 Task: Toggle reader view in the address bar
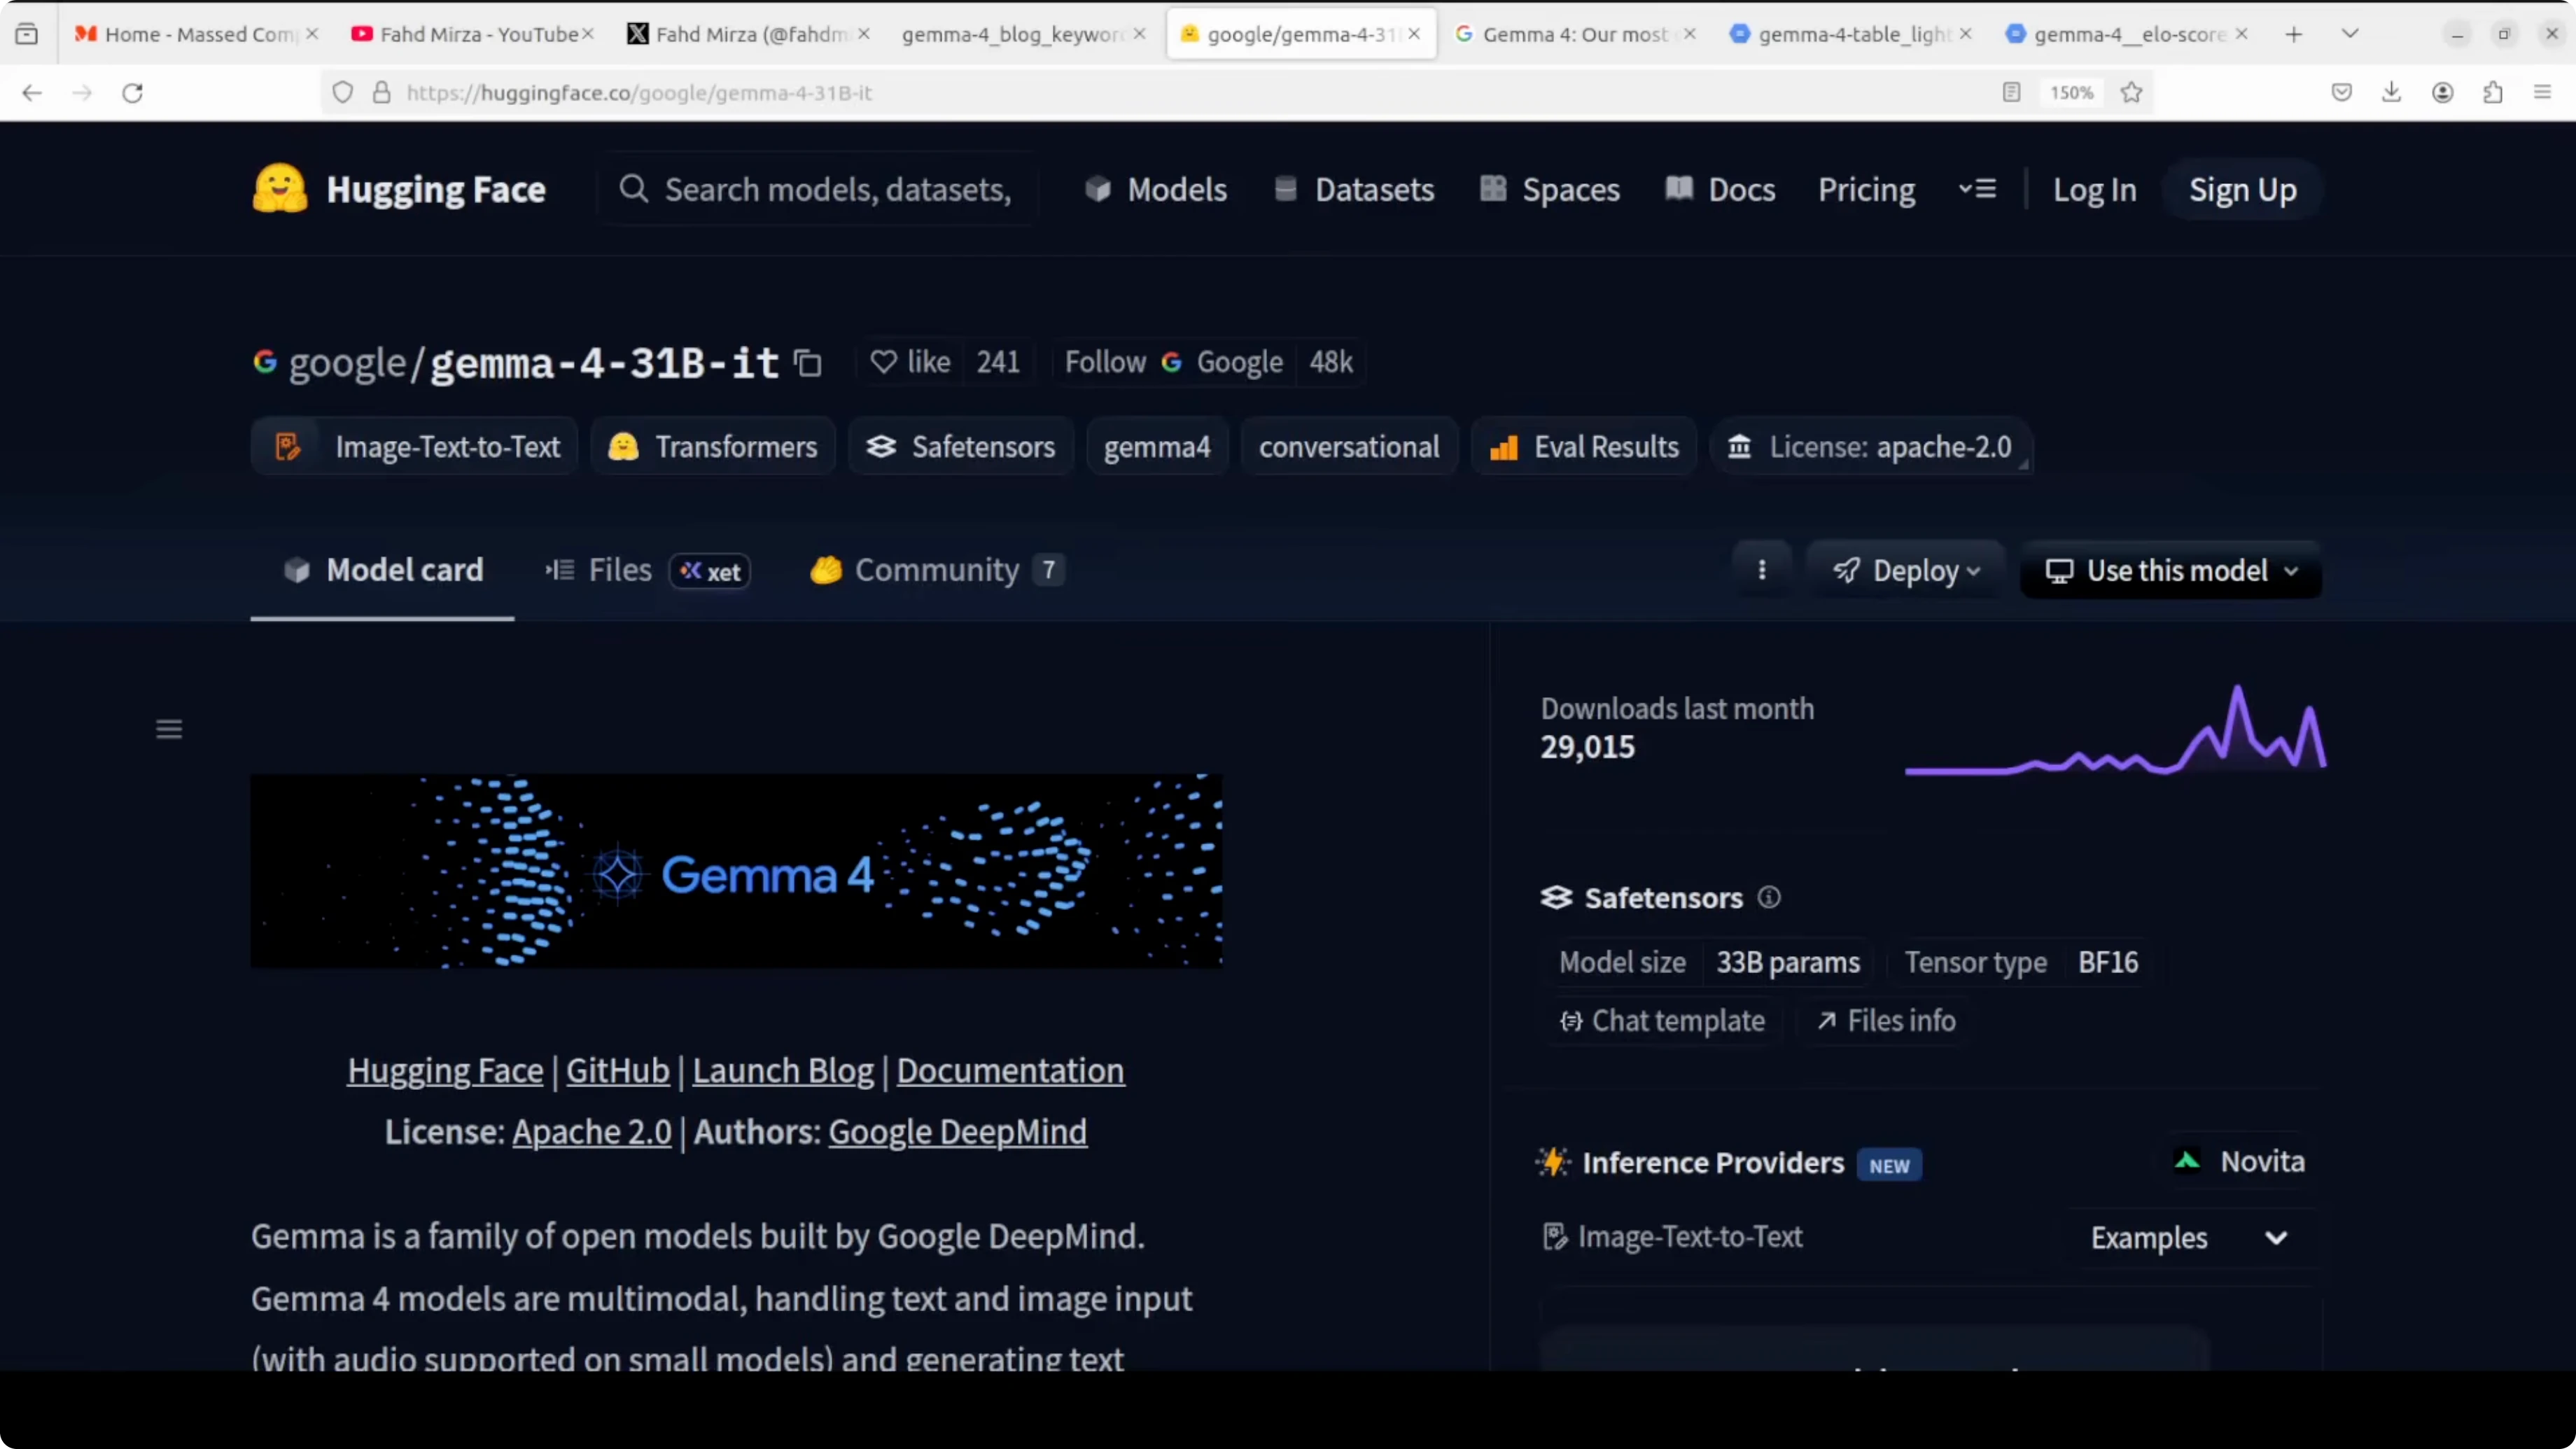pyautogui.click(x=2011, y=93)
